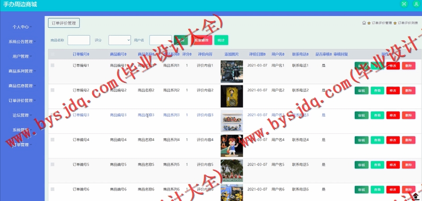Image resolution: width=422 pixels, height=201 pixels.
Task: Click 查看 for 订单编号4
Action: coord(377,140)
